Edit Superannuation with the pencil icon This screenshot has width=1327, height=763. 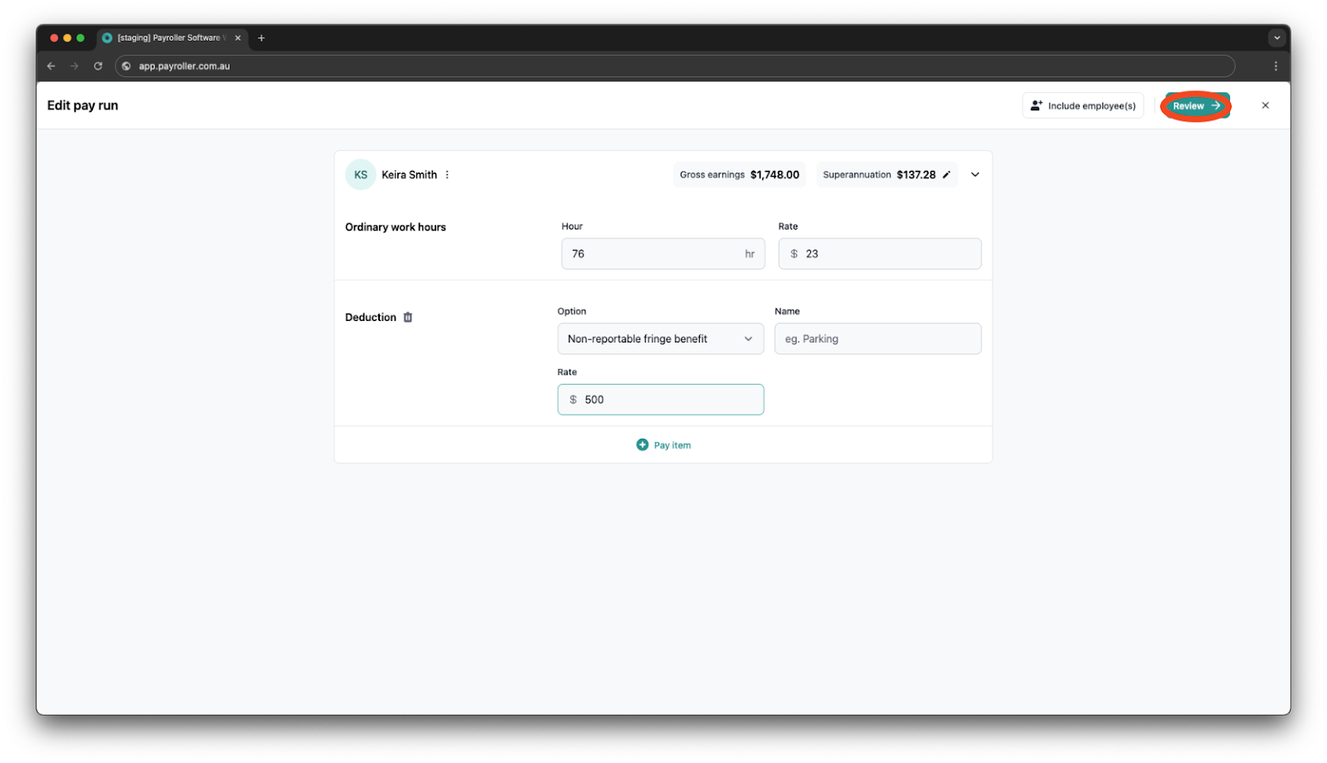[x=946, y=175]
